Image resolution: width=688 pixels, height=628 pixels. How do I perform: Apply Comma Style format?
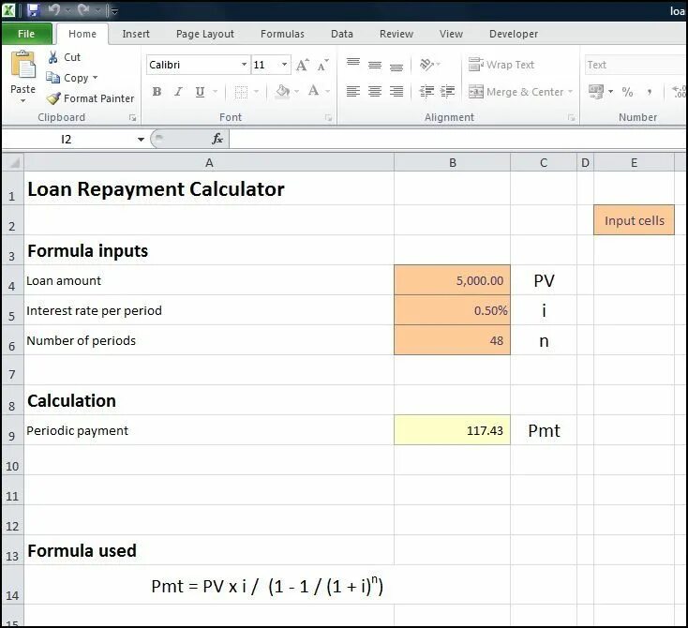(x=649, y=92)
